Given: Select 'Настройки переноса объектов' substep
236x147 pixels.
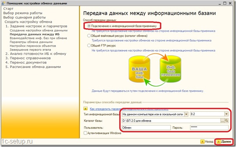Looking at the screenshot, I should pos(33,46).
